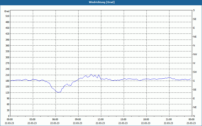Select the 510 value on the degree axis

[7, 16]
